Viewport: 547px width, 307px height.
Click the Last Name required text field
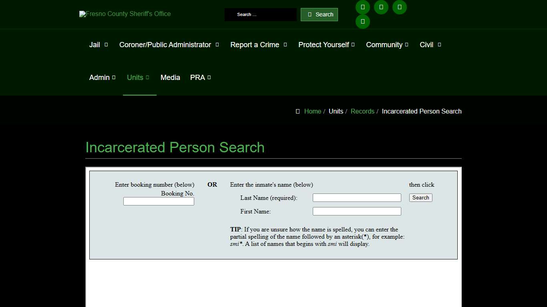click(356, 197)
